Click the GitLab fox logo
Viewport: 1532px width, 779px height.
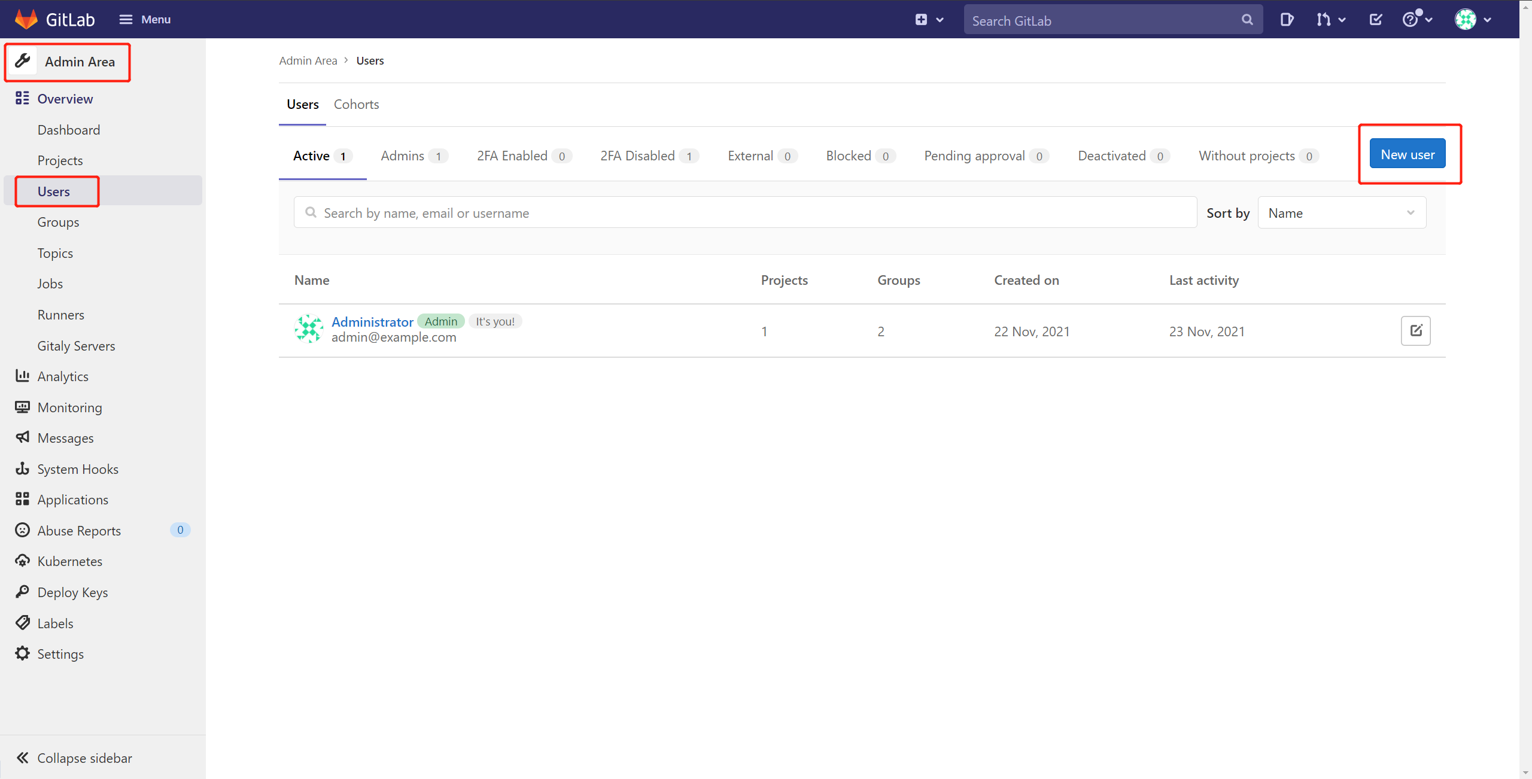(26, 19)
